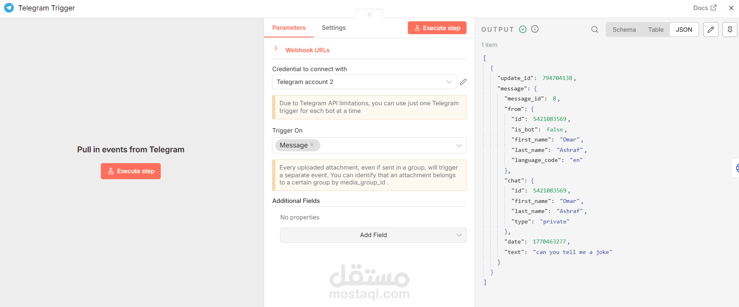Click the Webhook URLs label
Image resolution: width=739 pixels, height=307 pixels.
pyautogui.click(x=307, y=50)
